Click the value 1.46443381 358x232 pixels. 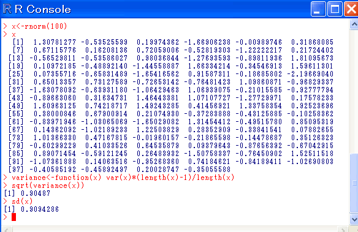point(158,98)
